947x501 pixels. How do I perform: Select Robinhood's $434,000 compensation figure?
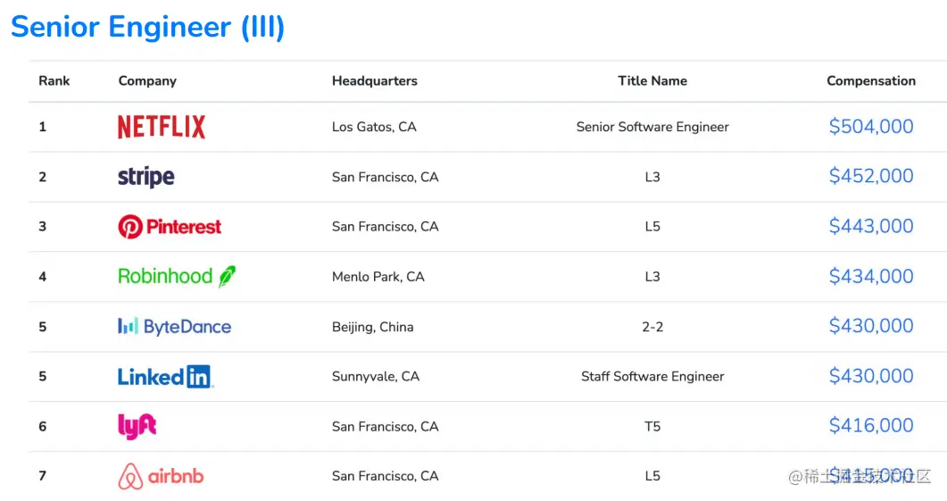point(871,276)
